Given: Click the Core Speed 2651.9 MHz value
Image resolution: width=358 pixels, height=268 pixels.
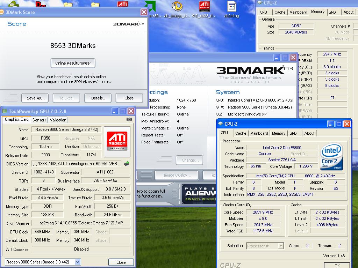Looking at the screenshot, I should (x=263, y=212).
